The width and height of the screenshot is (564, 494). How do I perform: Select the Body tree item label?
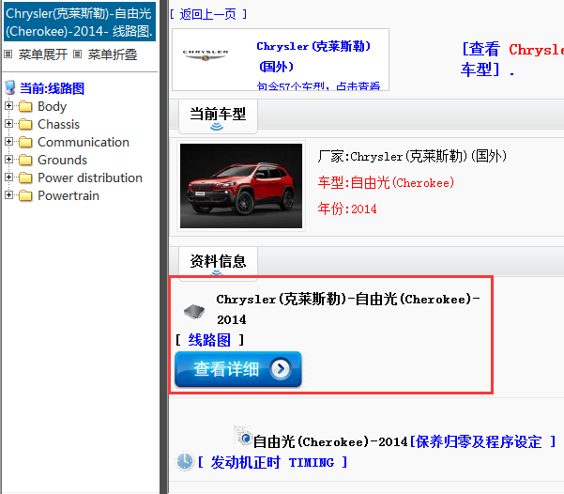coord(53,106)
